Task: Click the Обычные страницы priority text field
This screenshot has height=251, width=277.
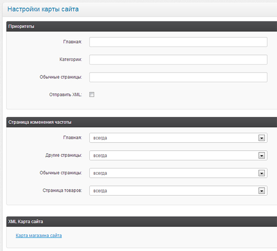Action: click(x=178, y=77)
